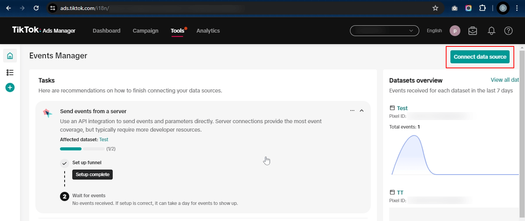Open the View all datasets link

(505, 80)
